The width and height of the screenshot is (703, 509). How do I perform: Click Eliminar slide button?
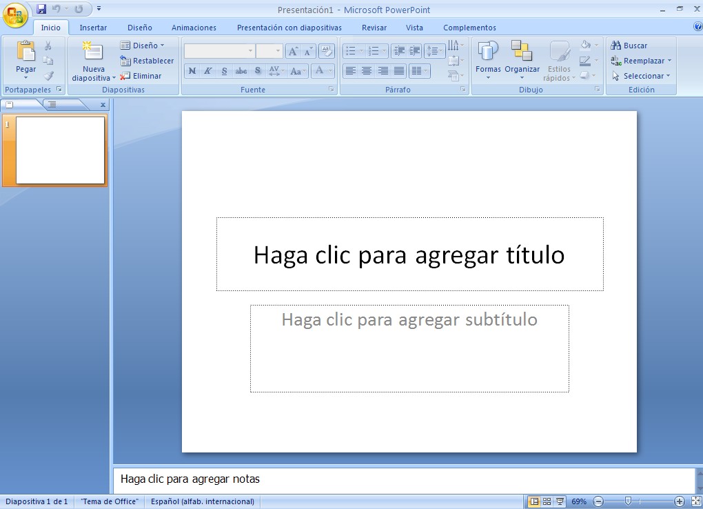coord(141,76)
